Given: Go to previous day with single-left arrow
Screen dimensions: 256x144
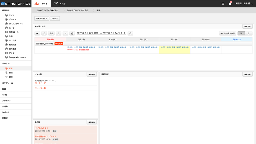Looking at the screenshot, I should click(44, 33).
